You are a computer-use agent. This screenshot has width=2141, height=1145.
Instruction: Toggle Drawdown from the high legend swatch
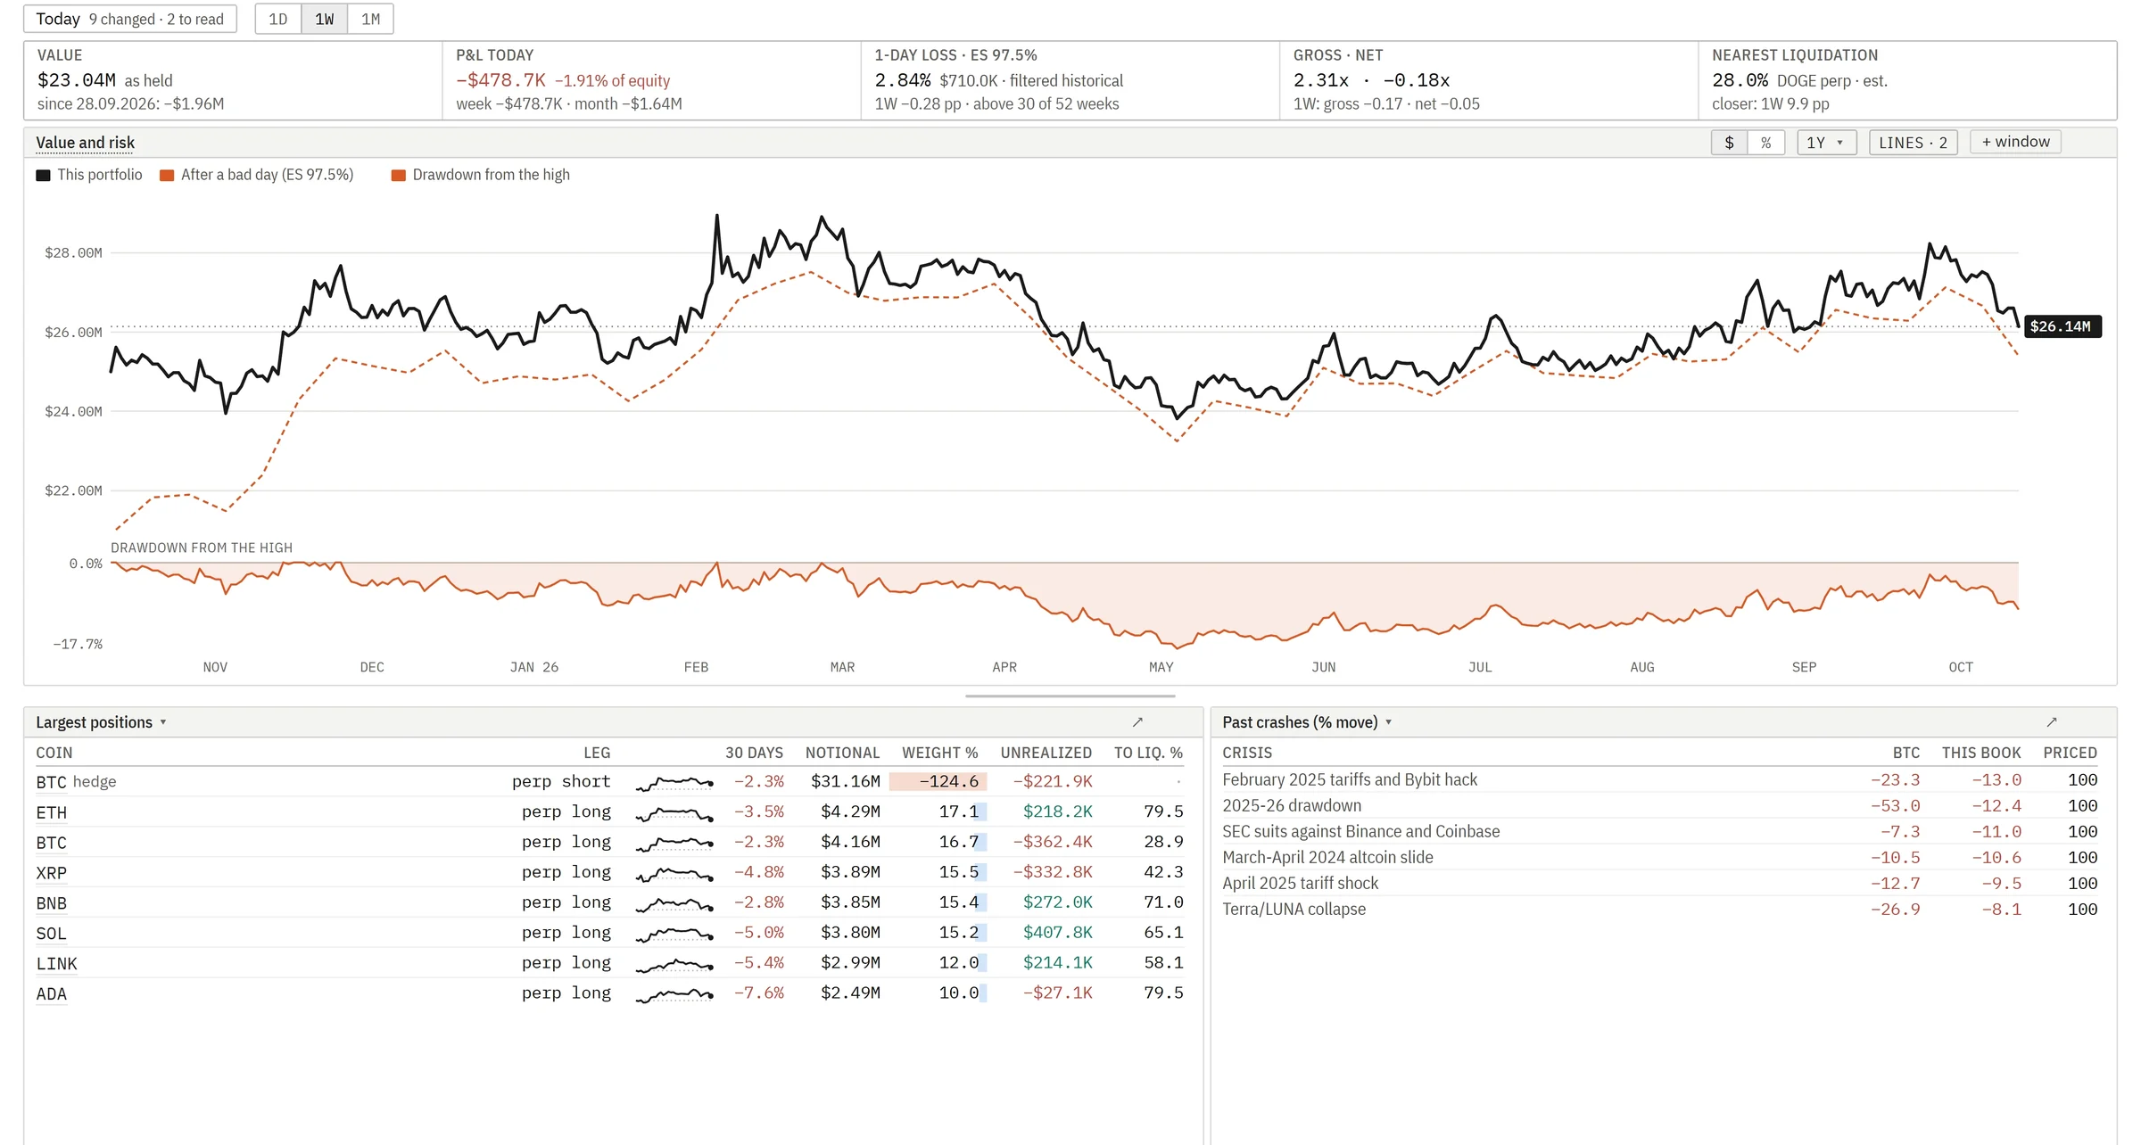(x=399, y=176)
